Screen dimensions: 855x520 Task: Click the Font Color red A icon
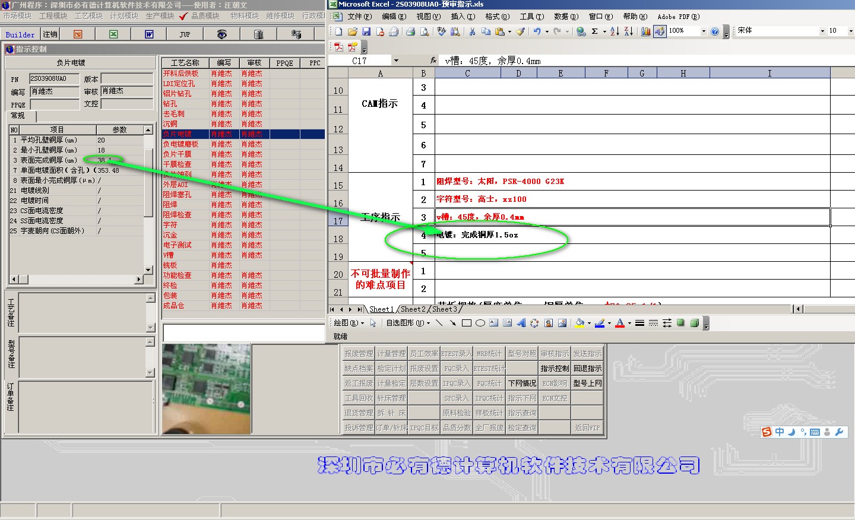(x=620, y=323)
